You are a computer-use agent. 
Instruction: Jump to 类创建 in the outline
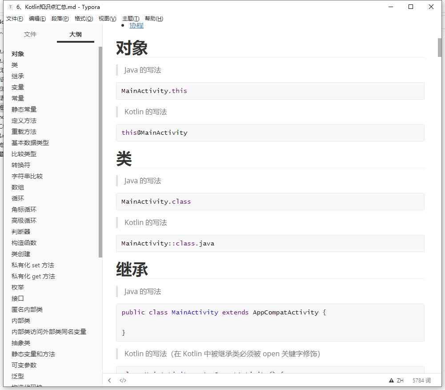(21, 254)
